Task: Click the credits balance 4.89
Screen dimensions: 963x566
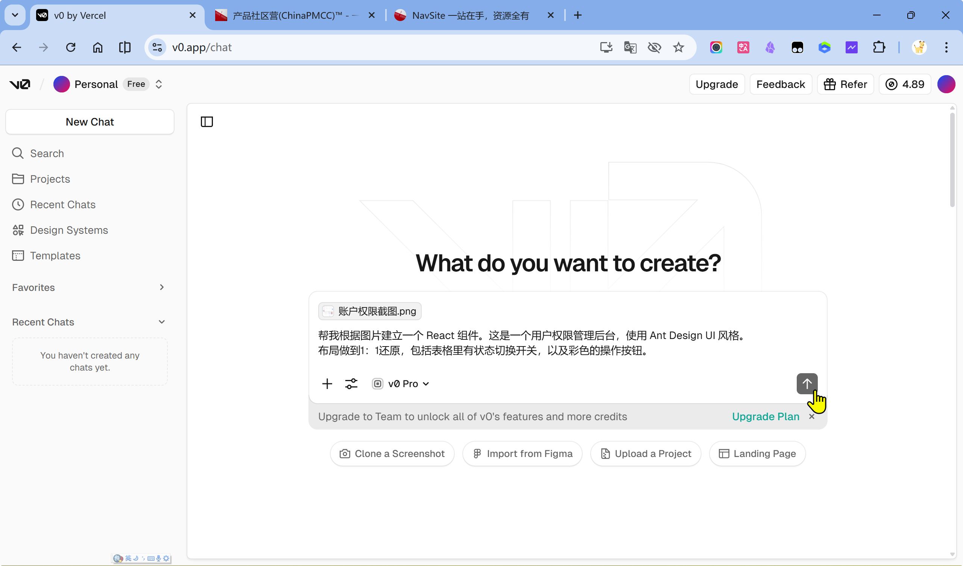Action: 905,84
